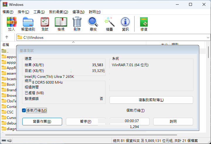
Task: Select the Curso folder row
Action: click(9, 117)
